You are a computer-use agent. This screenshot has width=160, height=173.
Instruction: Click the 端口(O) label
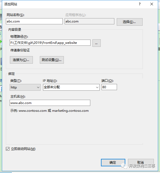107,81
